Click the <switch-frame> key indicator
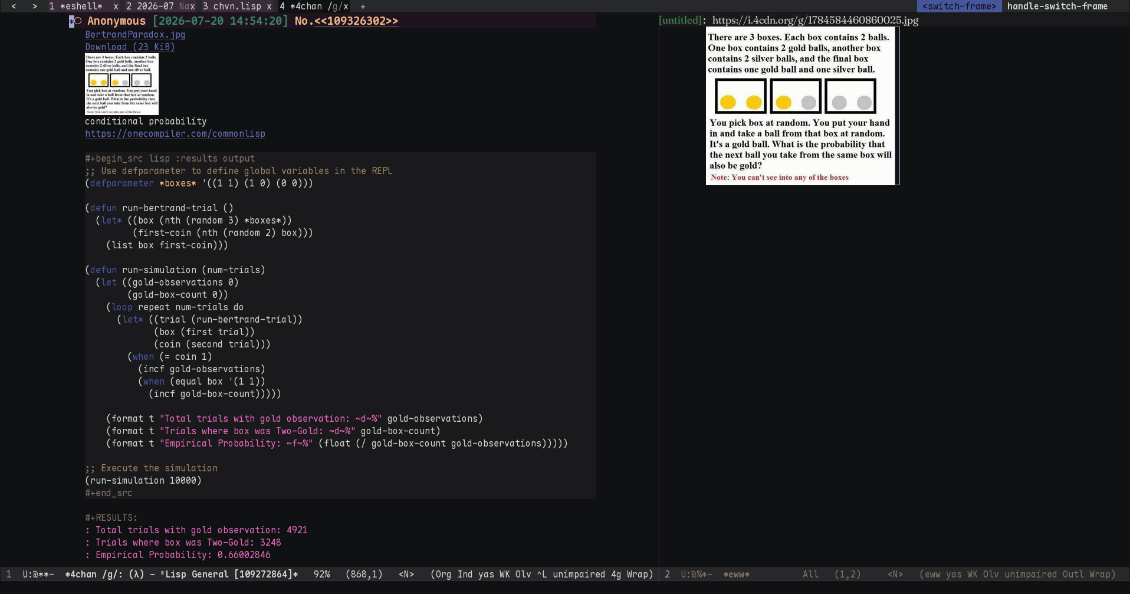 (x=959, y=6)
